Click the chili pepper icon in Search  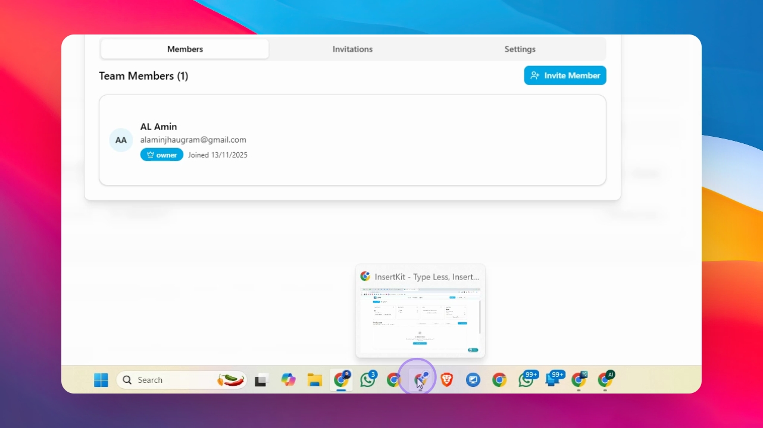click(231, 380)
